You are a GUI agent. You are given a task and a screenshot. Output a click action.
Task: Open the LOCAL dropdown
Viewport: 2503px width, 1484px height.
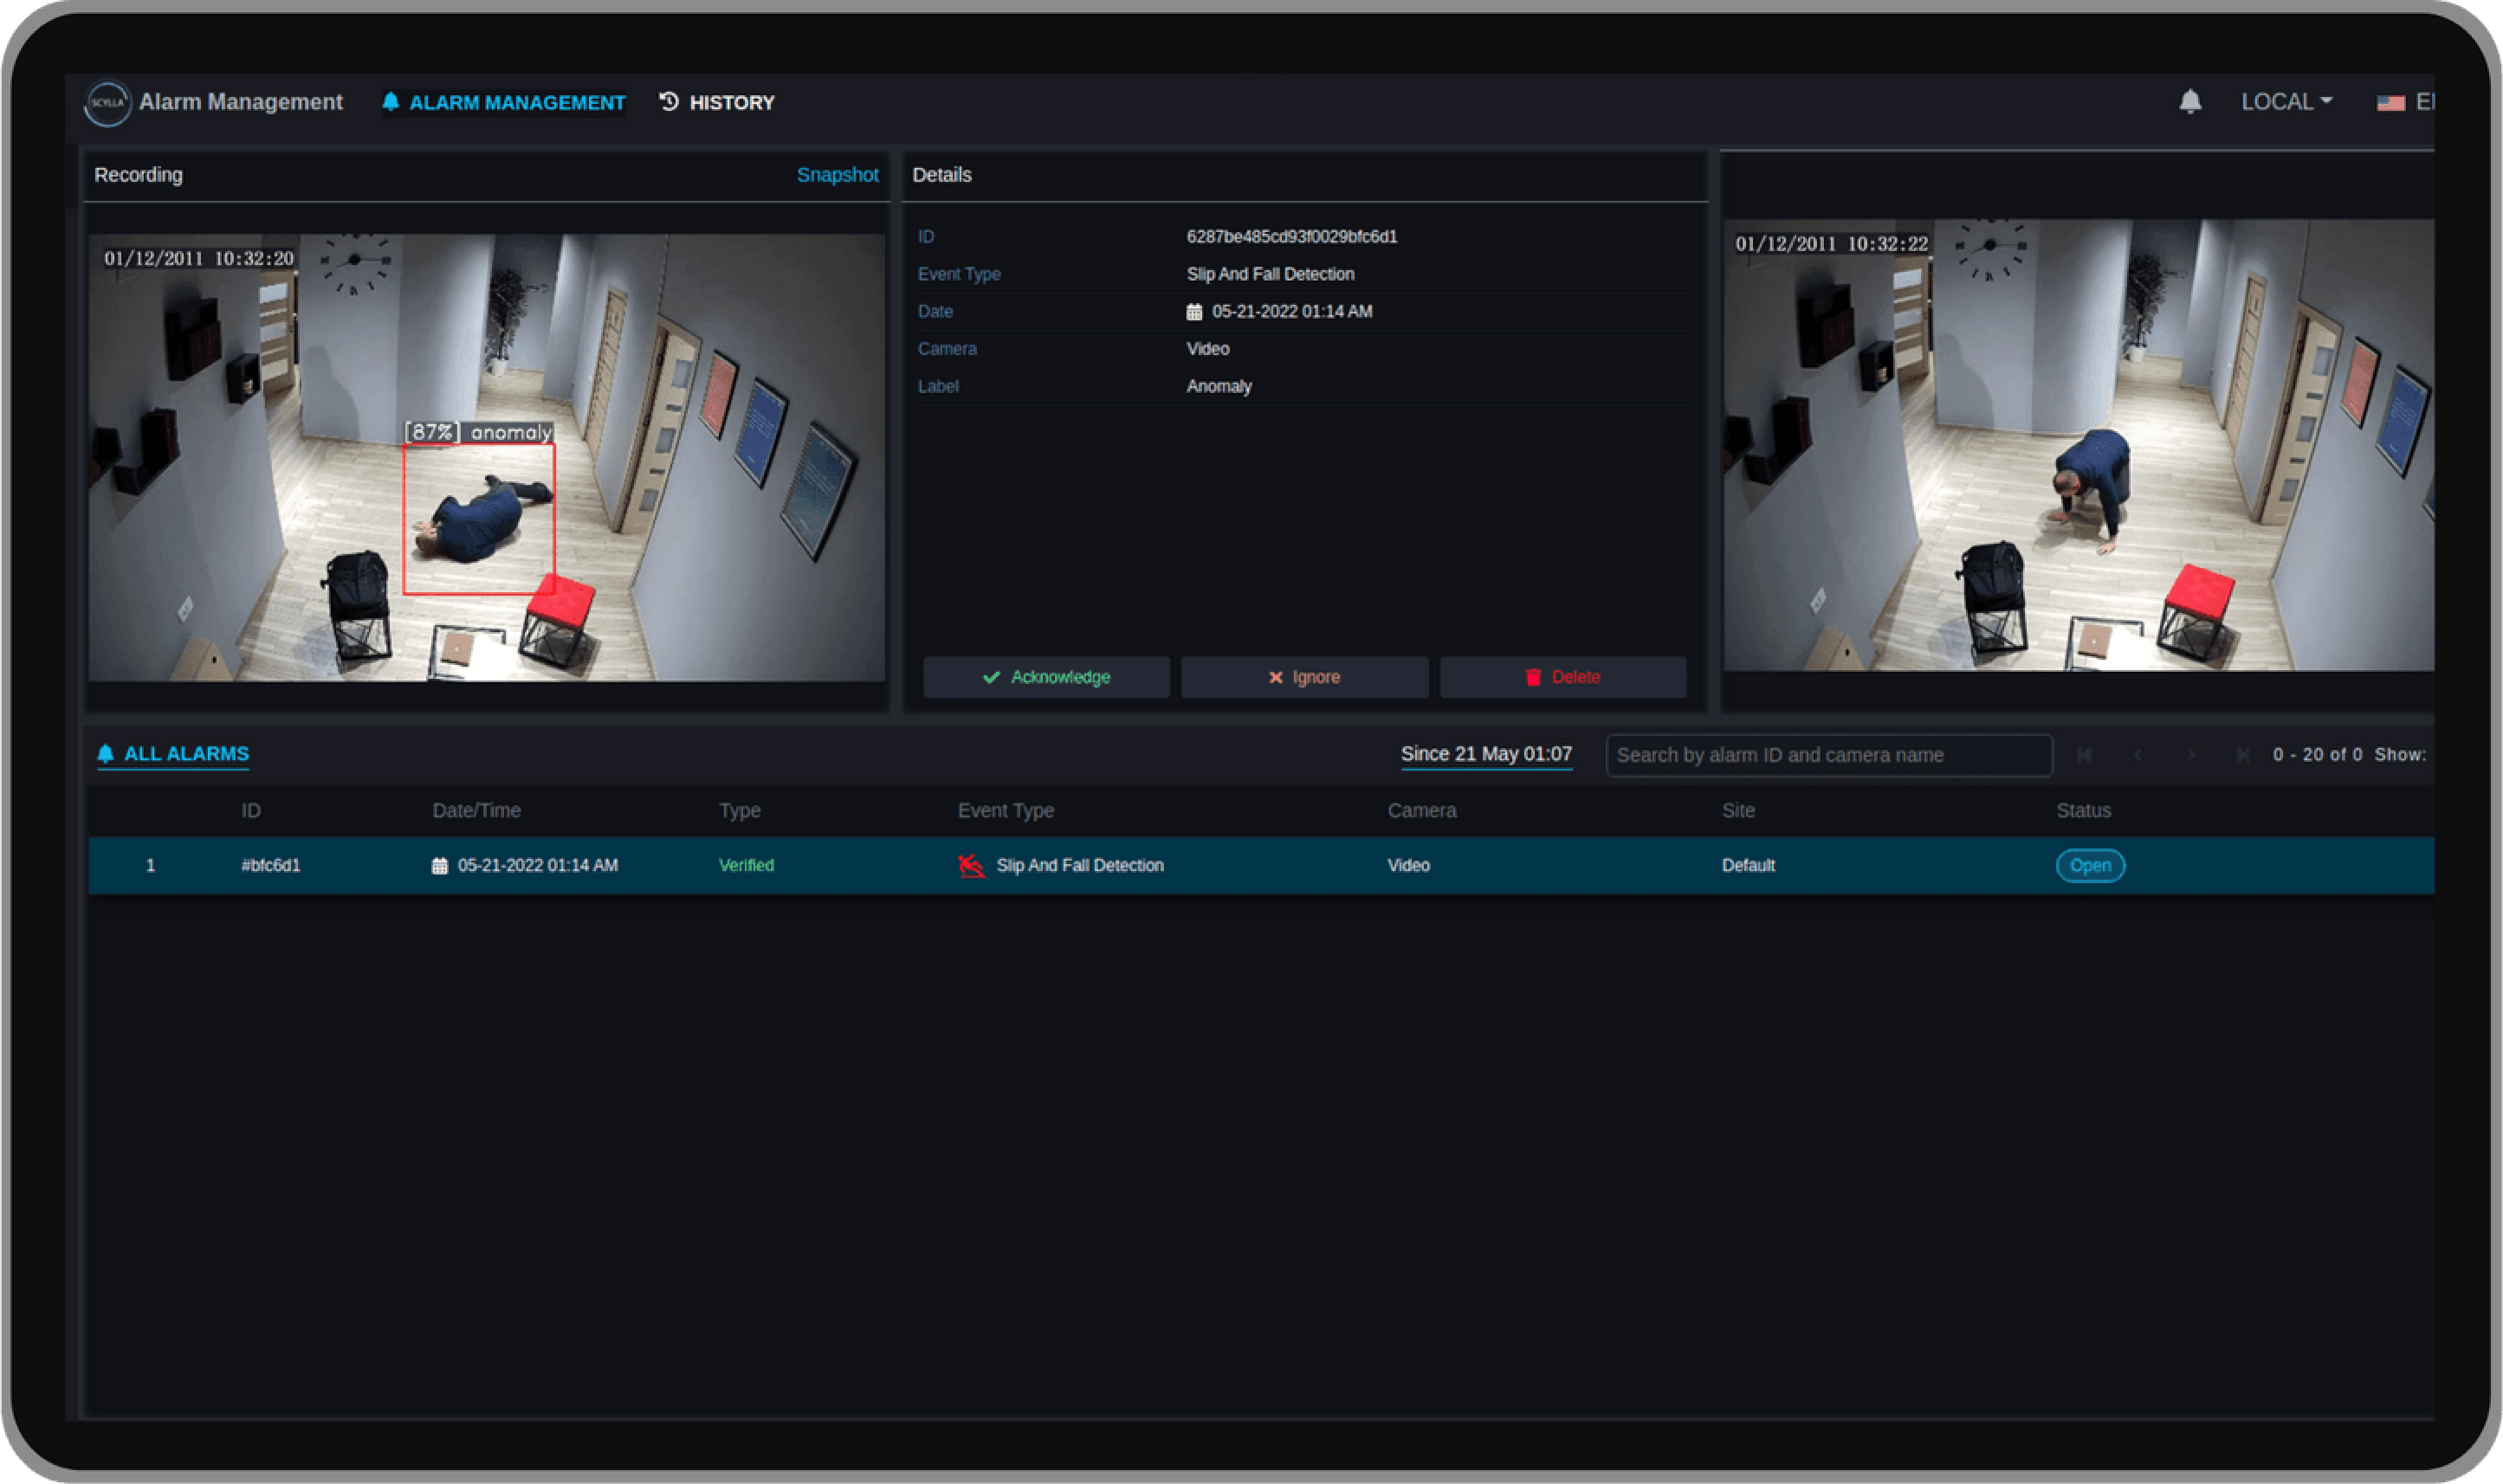[2286, 102]
